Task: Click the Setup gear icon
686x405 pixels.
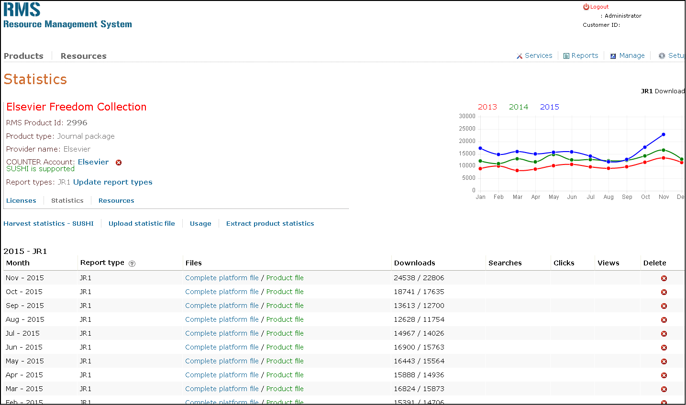Action: (x=662, y=56)
